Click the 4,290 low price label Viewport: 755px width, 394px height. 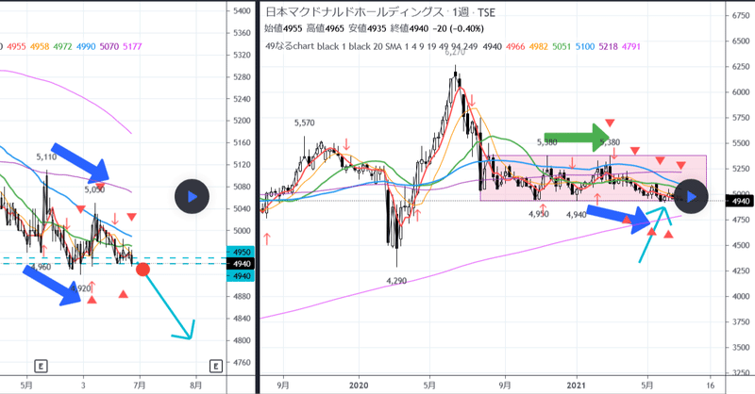396,281
